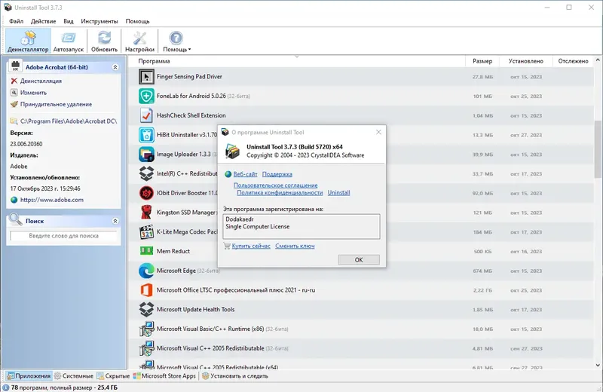Screen dimensions: 603x392
Task: Click the Сменить ключ link
Action: point(295,246)
